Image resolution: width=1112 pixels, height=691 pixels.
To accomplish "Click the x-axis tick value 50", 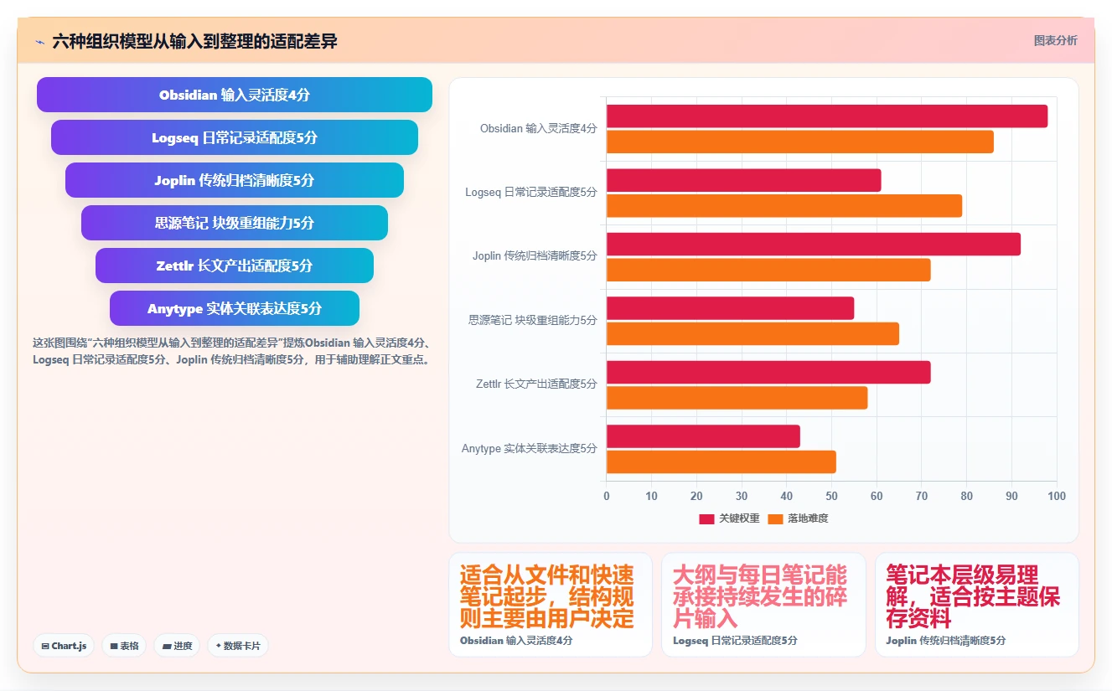I will tap(831, 496).
